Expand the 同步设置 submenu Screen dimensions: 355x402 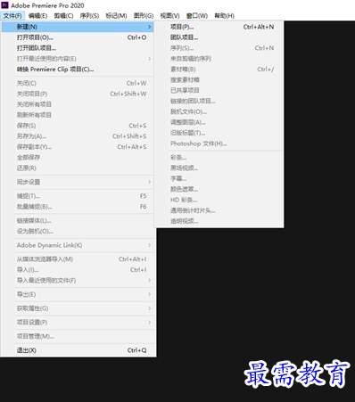(x=78, y=183)
